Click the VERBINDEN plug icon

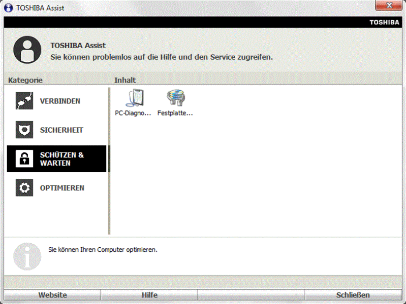point(24,101)
